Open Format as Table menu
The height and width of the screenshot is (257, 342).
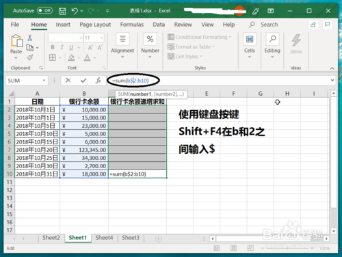tap(192, 46)
